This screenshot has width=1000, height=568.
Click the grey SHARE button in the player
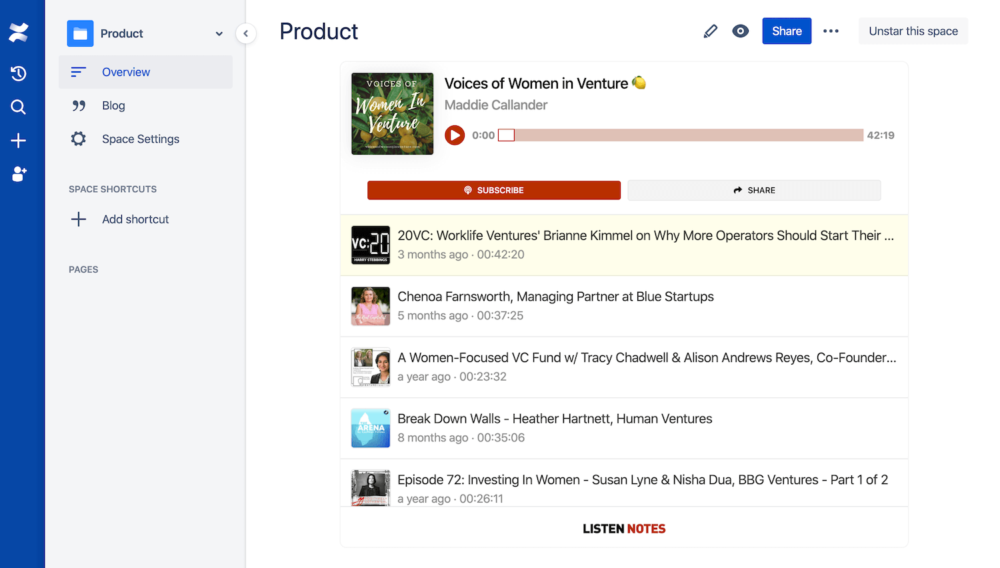pos(754,190)
